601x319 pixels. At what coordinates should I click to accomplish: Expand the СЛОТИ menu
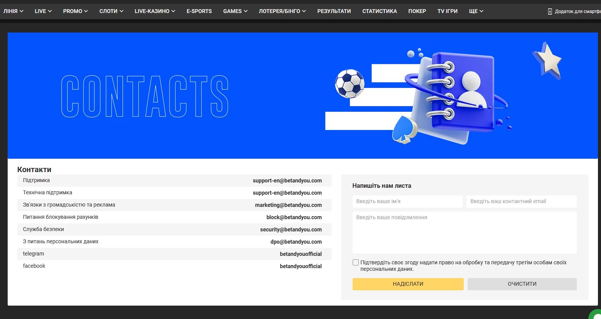[111, 11]
